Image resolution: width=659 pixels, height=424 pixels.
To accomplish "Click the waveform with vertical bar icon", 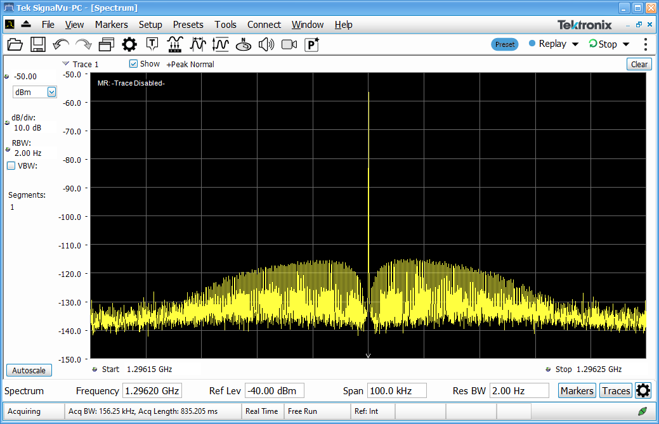I will (221, 44).
